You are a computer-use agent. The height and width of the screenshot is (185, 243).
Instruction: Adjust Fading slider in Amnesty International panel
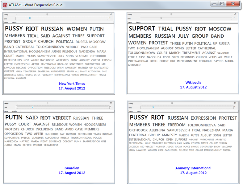click(x=172, y=103)
